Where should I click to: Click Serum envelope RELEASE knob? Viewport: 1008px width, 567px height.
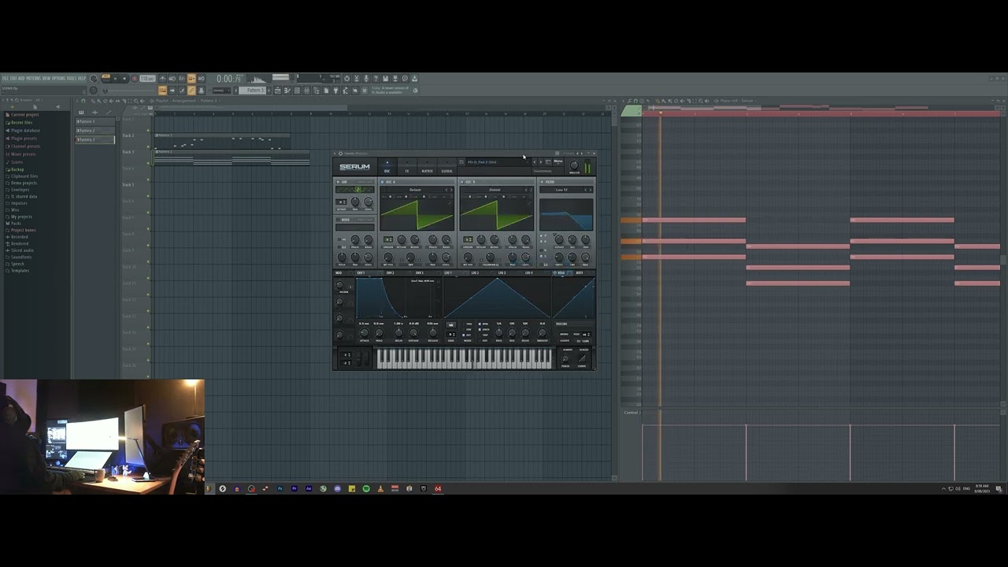[x=433, y=332]
